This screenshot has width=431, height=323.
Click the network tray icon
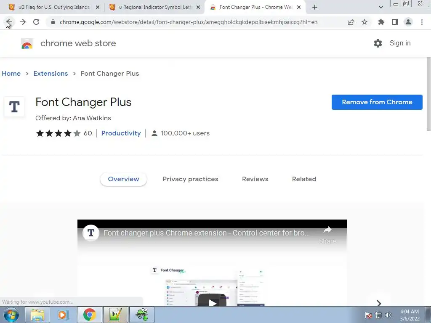pyautogui.click(x=378, y=315)
